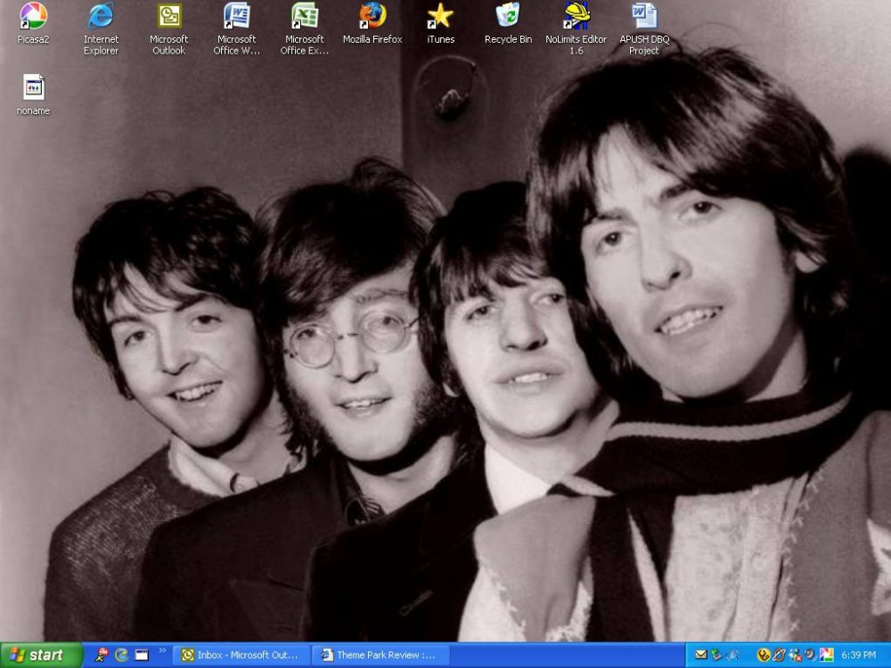Expand the quick launch overflow chevron
This screenshot has width=891, height=668.
click(x=163, y=651)
